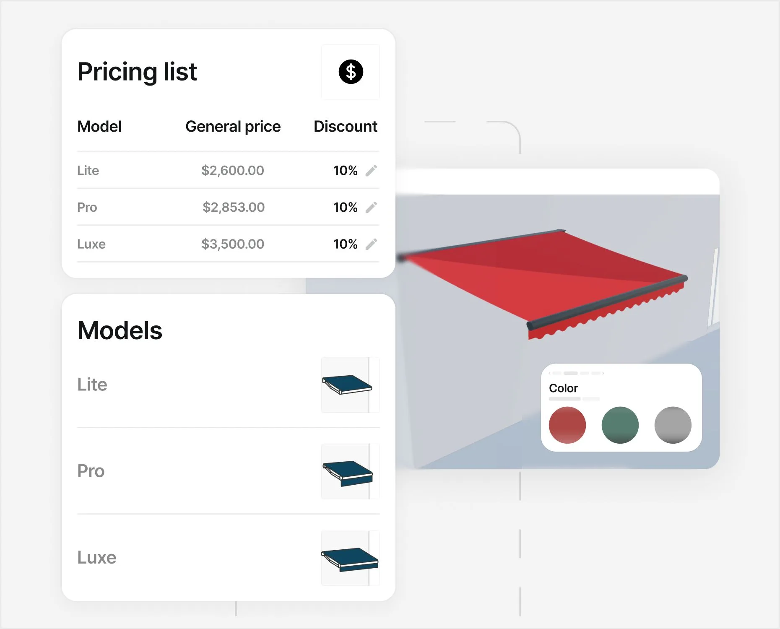Select Pro in the Models list
This screenshot has width=780, height=629.
pos(91,471)
